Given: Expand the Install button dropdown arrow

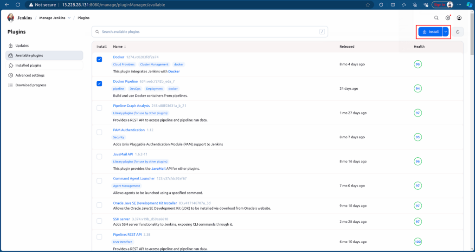Looking at the screenshot, I should point(445,32).
